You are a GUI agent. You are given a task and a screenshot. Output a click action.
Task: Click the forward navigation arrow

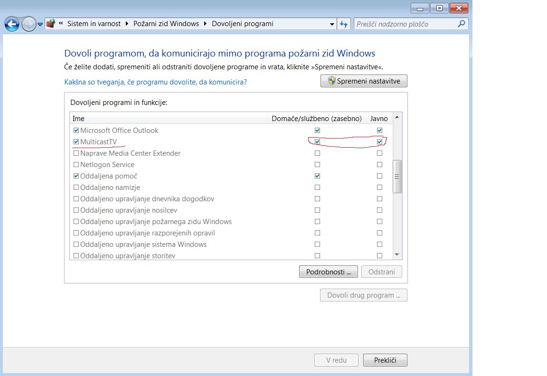point(28,24)
